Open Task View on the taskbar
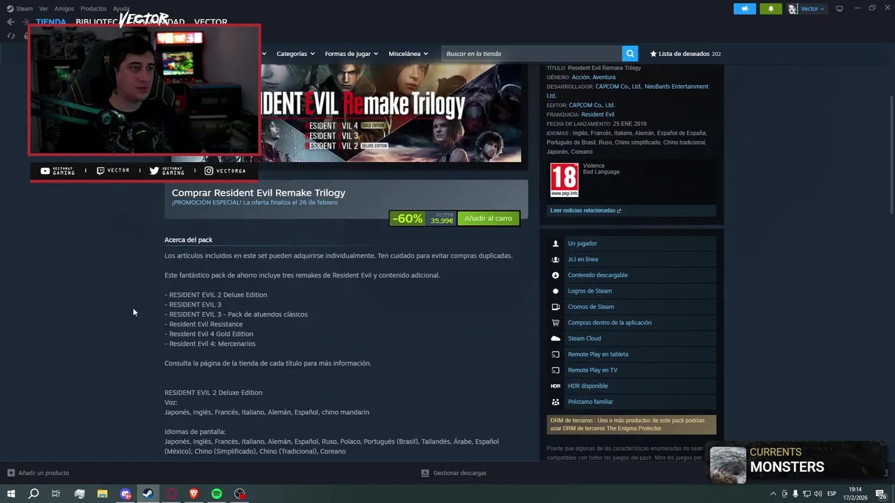This screenshot has height=503, width=895. 56,494
